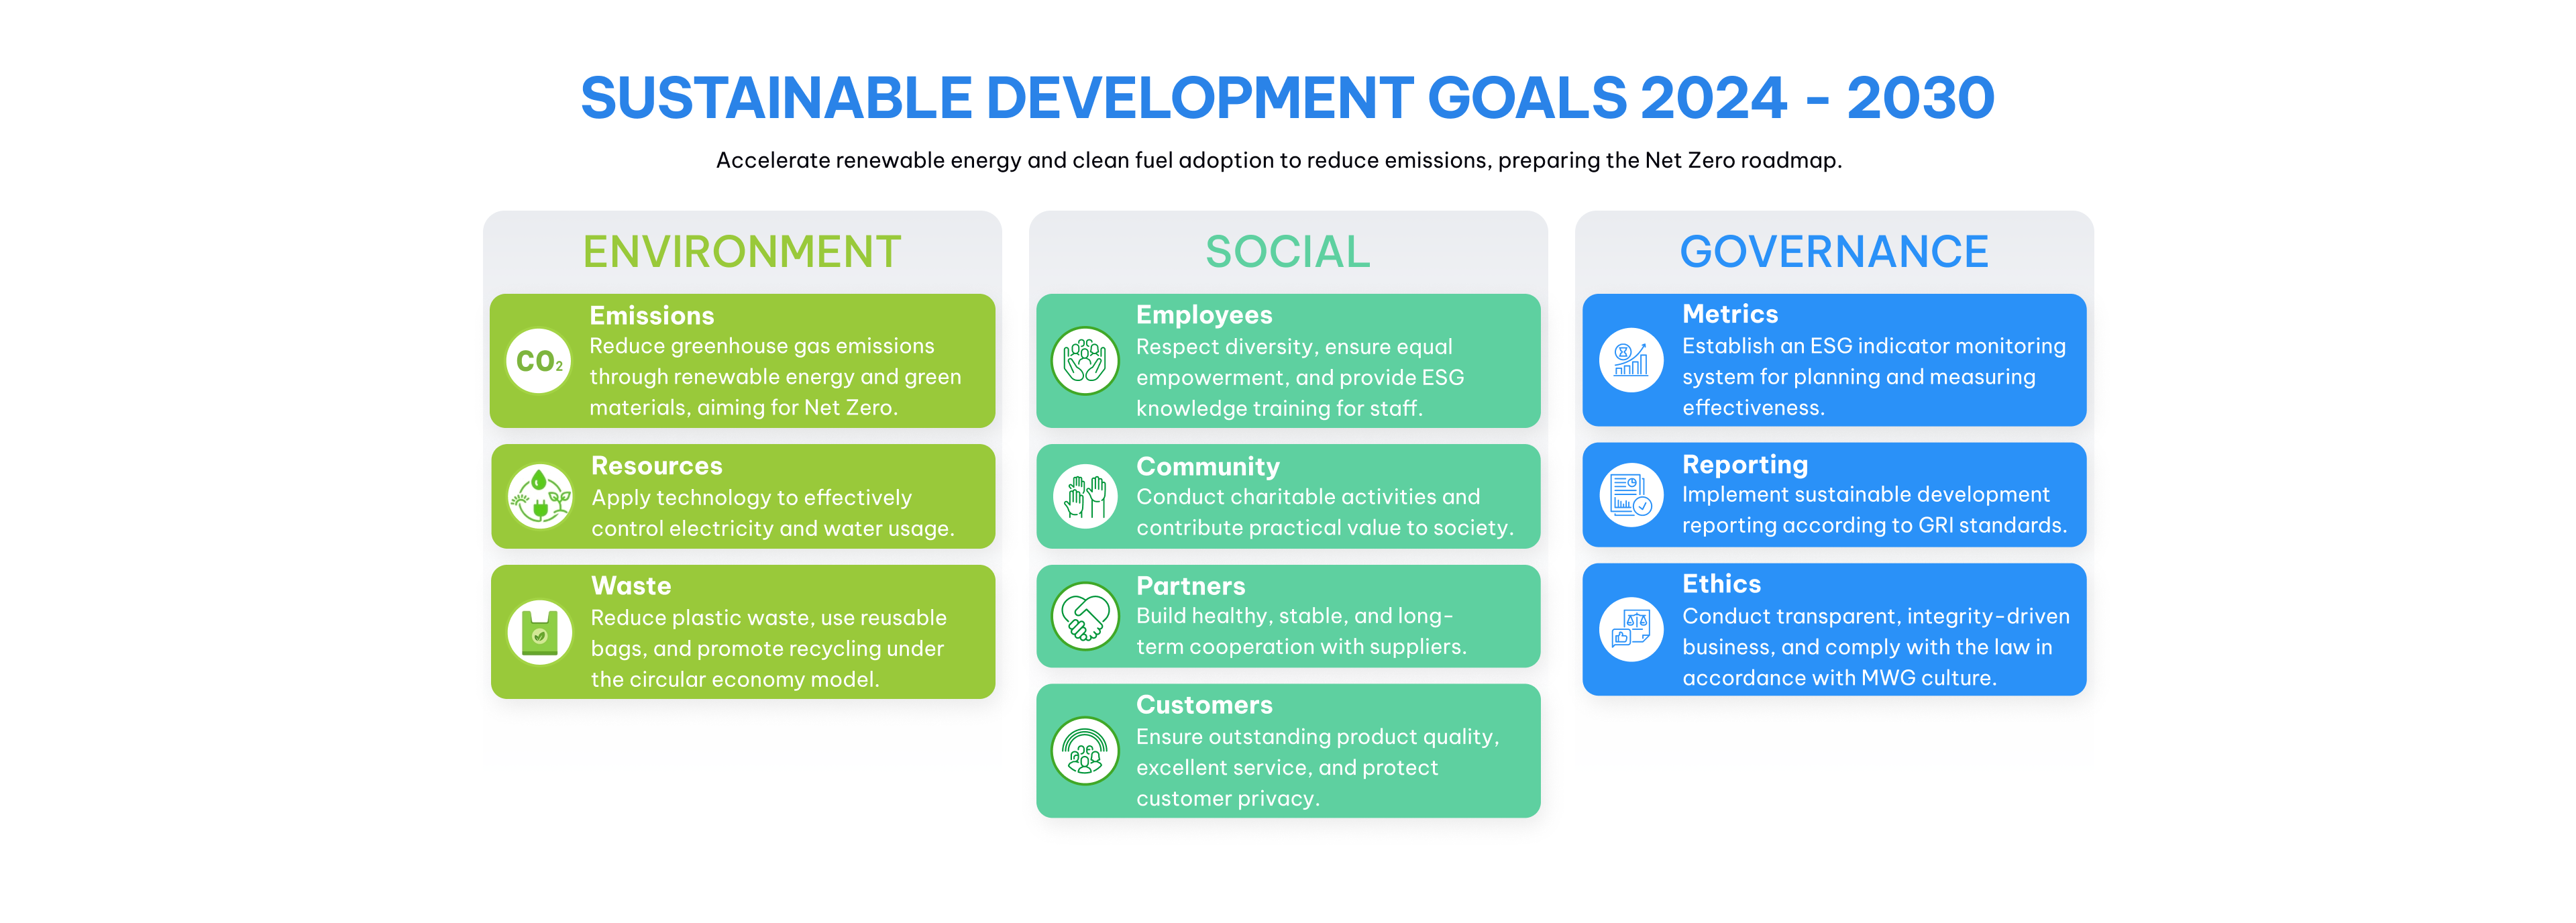Click the Sustainable Development Goals main title

(x=1287, y=98)
